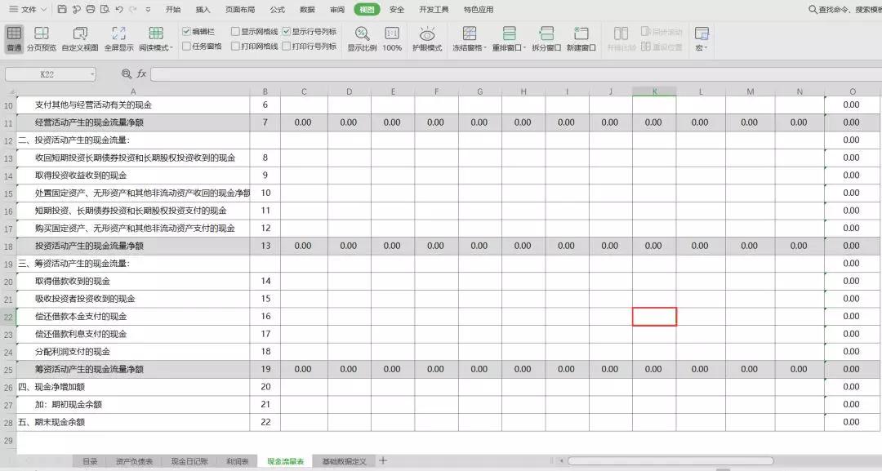This screenshot has height=471, width=882.
Task: Click the fx insert function icon
Action: coord(142,73)
